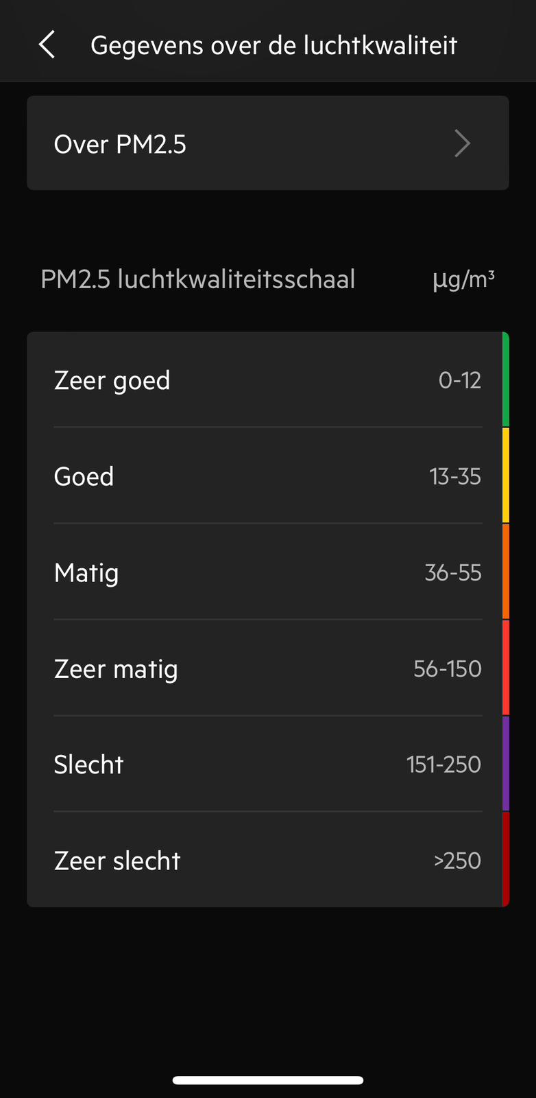Viewport: 536px width, 1098px height.
Task: Click the red Zeer matig color bar
Action: click(505, 668)
